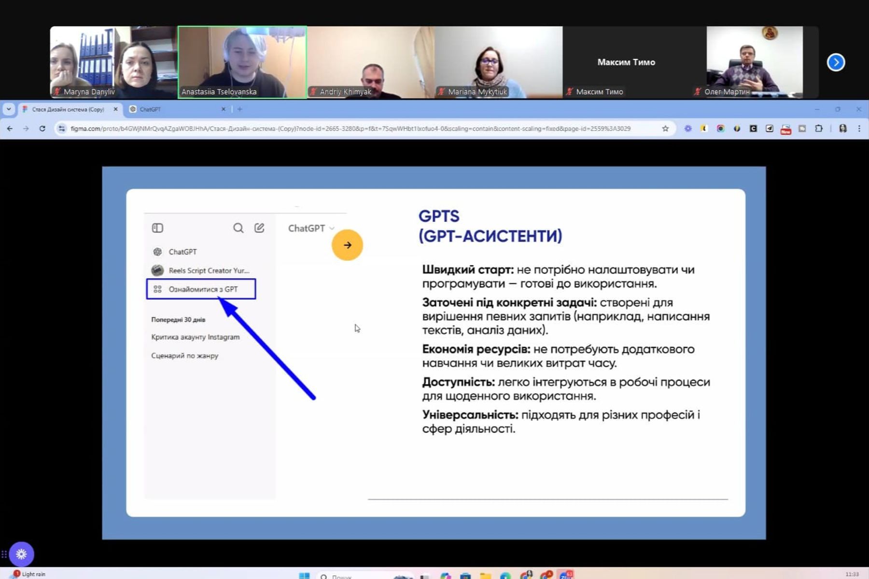869x579 pixels.
Task: Click the Windows taskbar search box
Action: (364, 576)
